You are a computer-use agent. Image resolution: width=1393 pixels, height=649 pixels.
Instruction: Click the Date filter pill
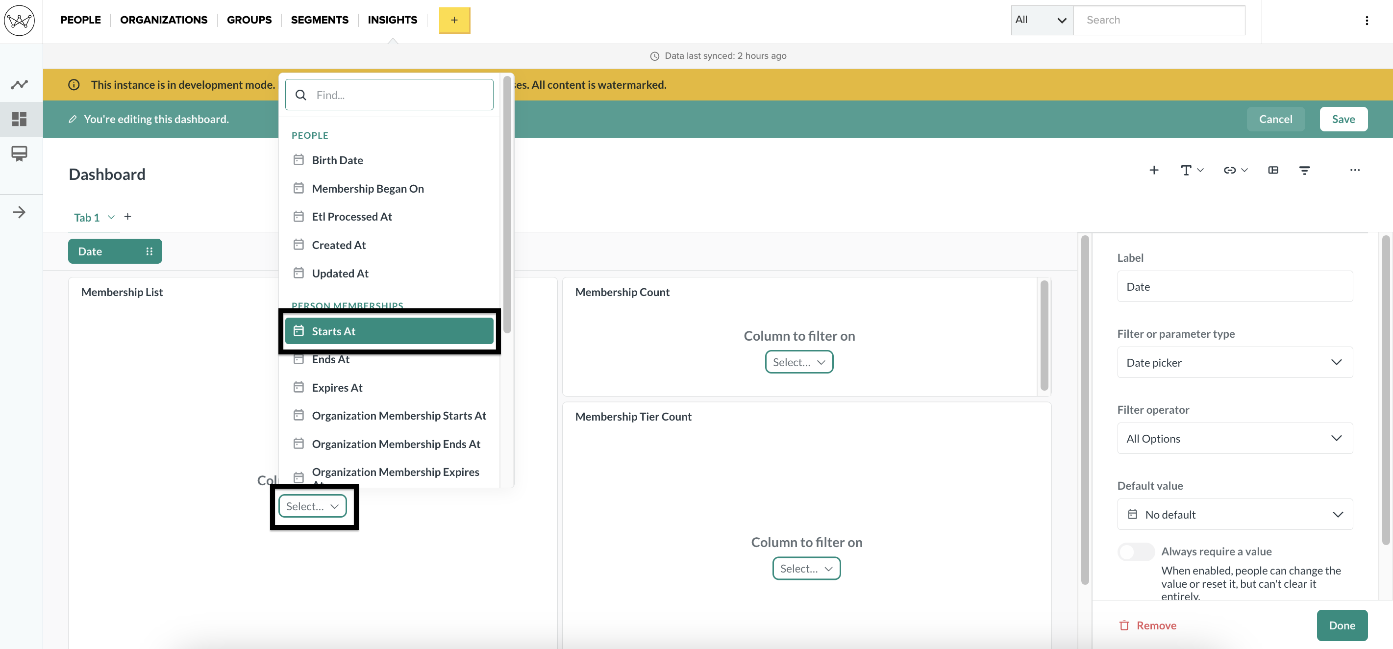pos(115,251)
